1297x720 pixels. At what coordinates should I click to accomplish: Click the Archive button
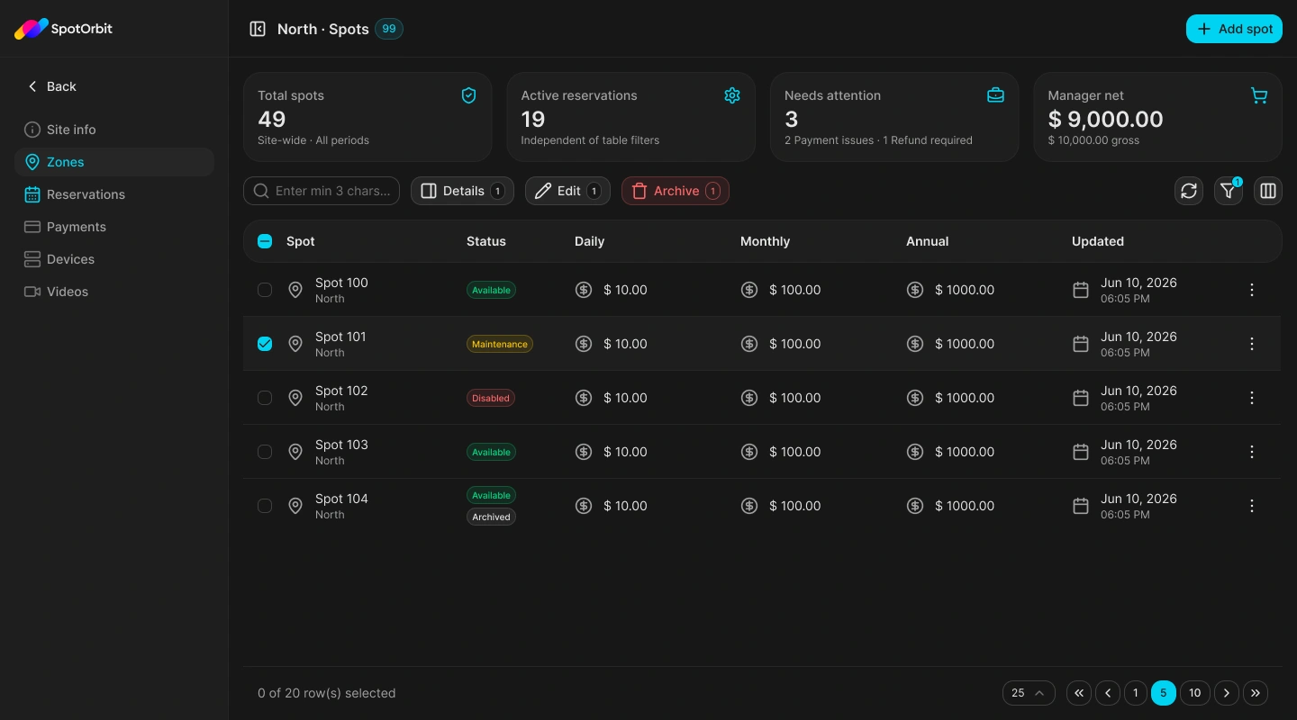point(676,191)
